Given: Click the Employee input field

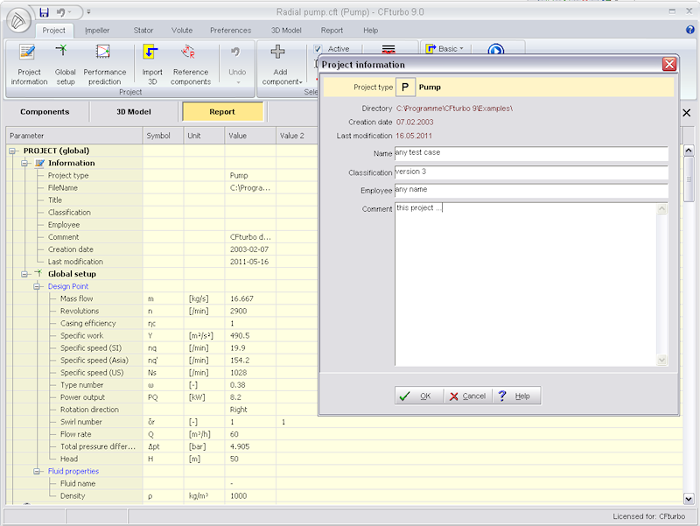Looking at the screenshot, I should tap(531, 190).
